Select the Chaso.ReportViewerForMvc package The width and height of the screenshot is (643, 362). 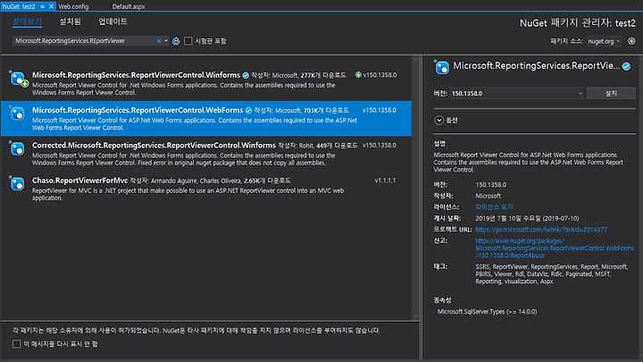(206, 189)
